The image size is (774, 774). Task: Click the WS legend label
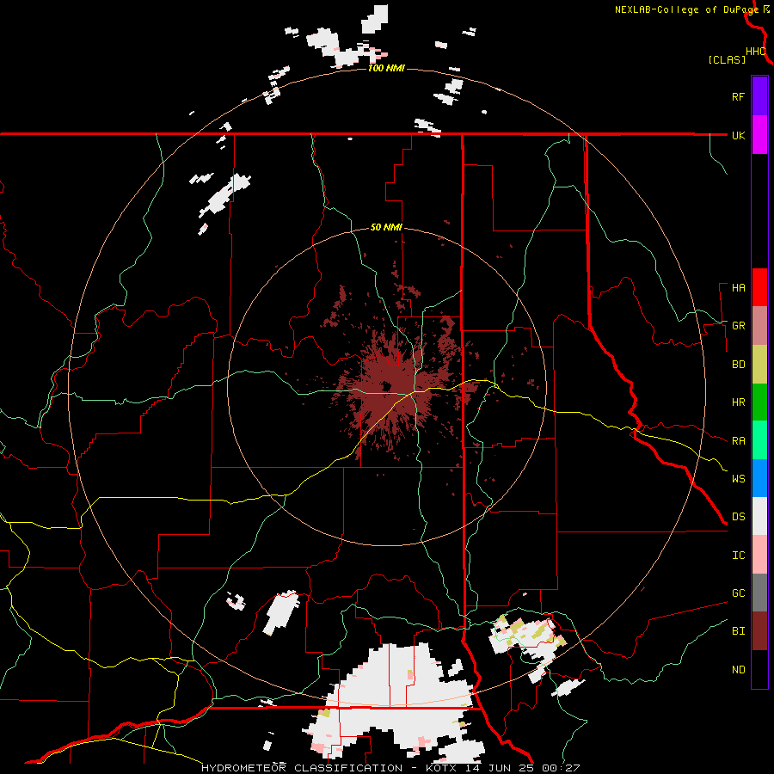pyautogui.click(x=738, y=478)
